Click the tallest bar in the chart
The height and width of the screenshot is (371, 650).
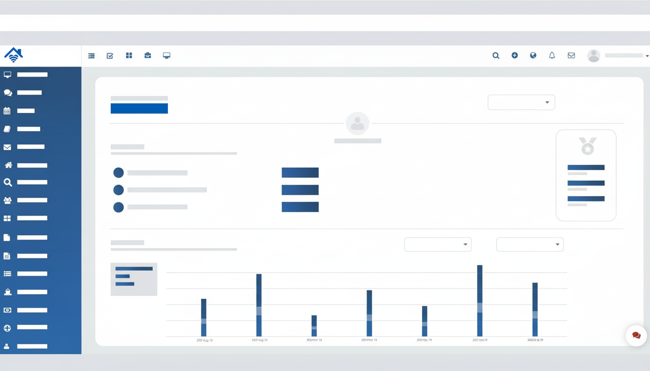coord(480,300)
